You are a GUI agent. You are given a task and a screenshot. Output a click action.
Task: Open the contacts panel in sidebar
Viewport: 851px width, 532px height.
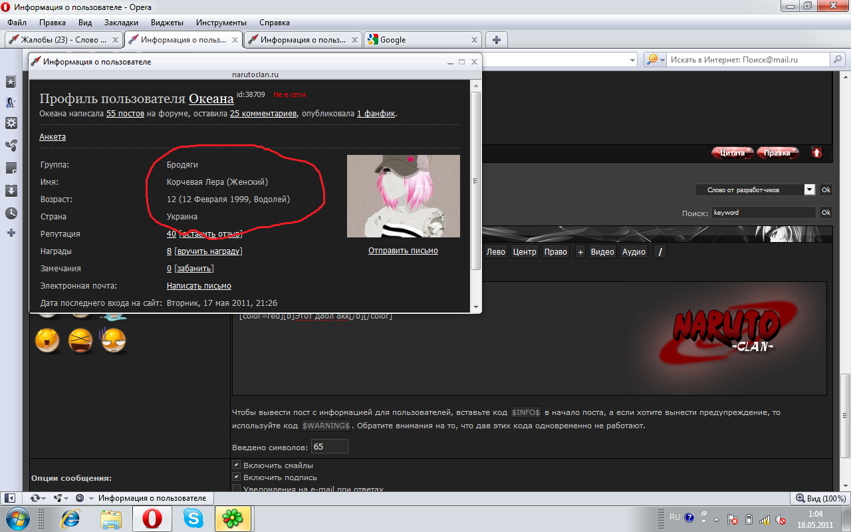[11, 102]
